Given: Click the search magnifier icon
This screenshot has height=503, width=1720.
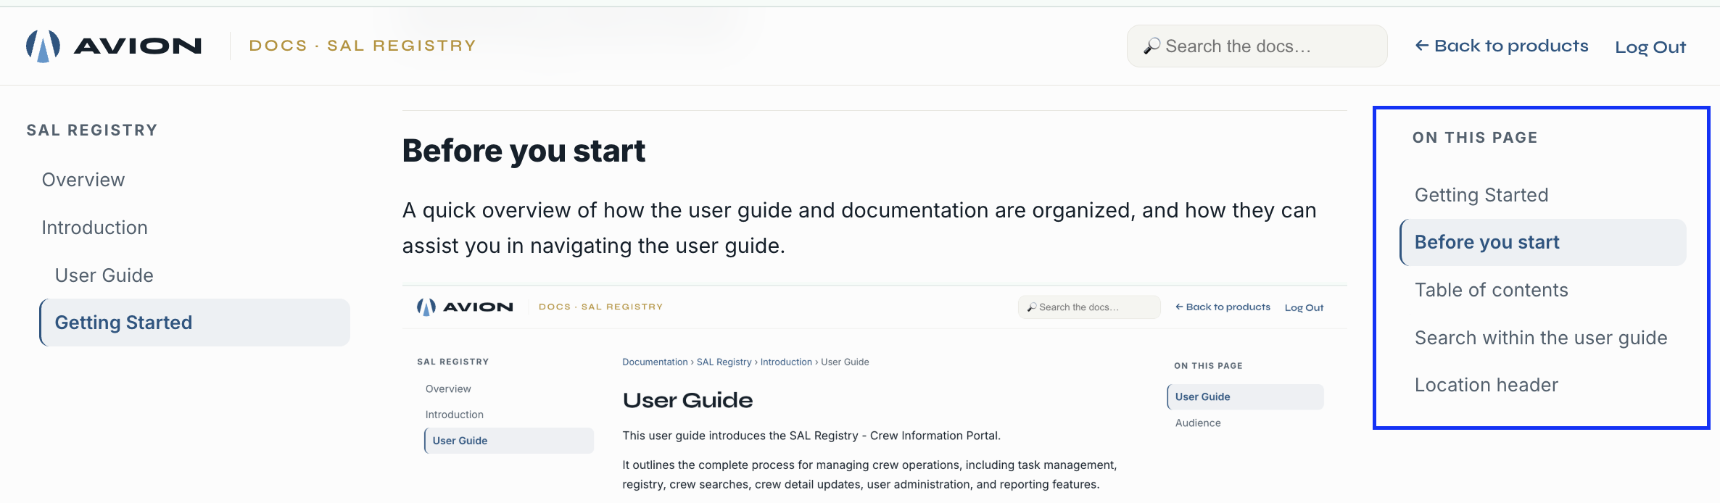Looking at the screenshot, I should tap(1152, 46).
